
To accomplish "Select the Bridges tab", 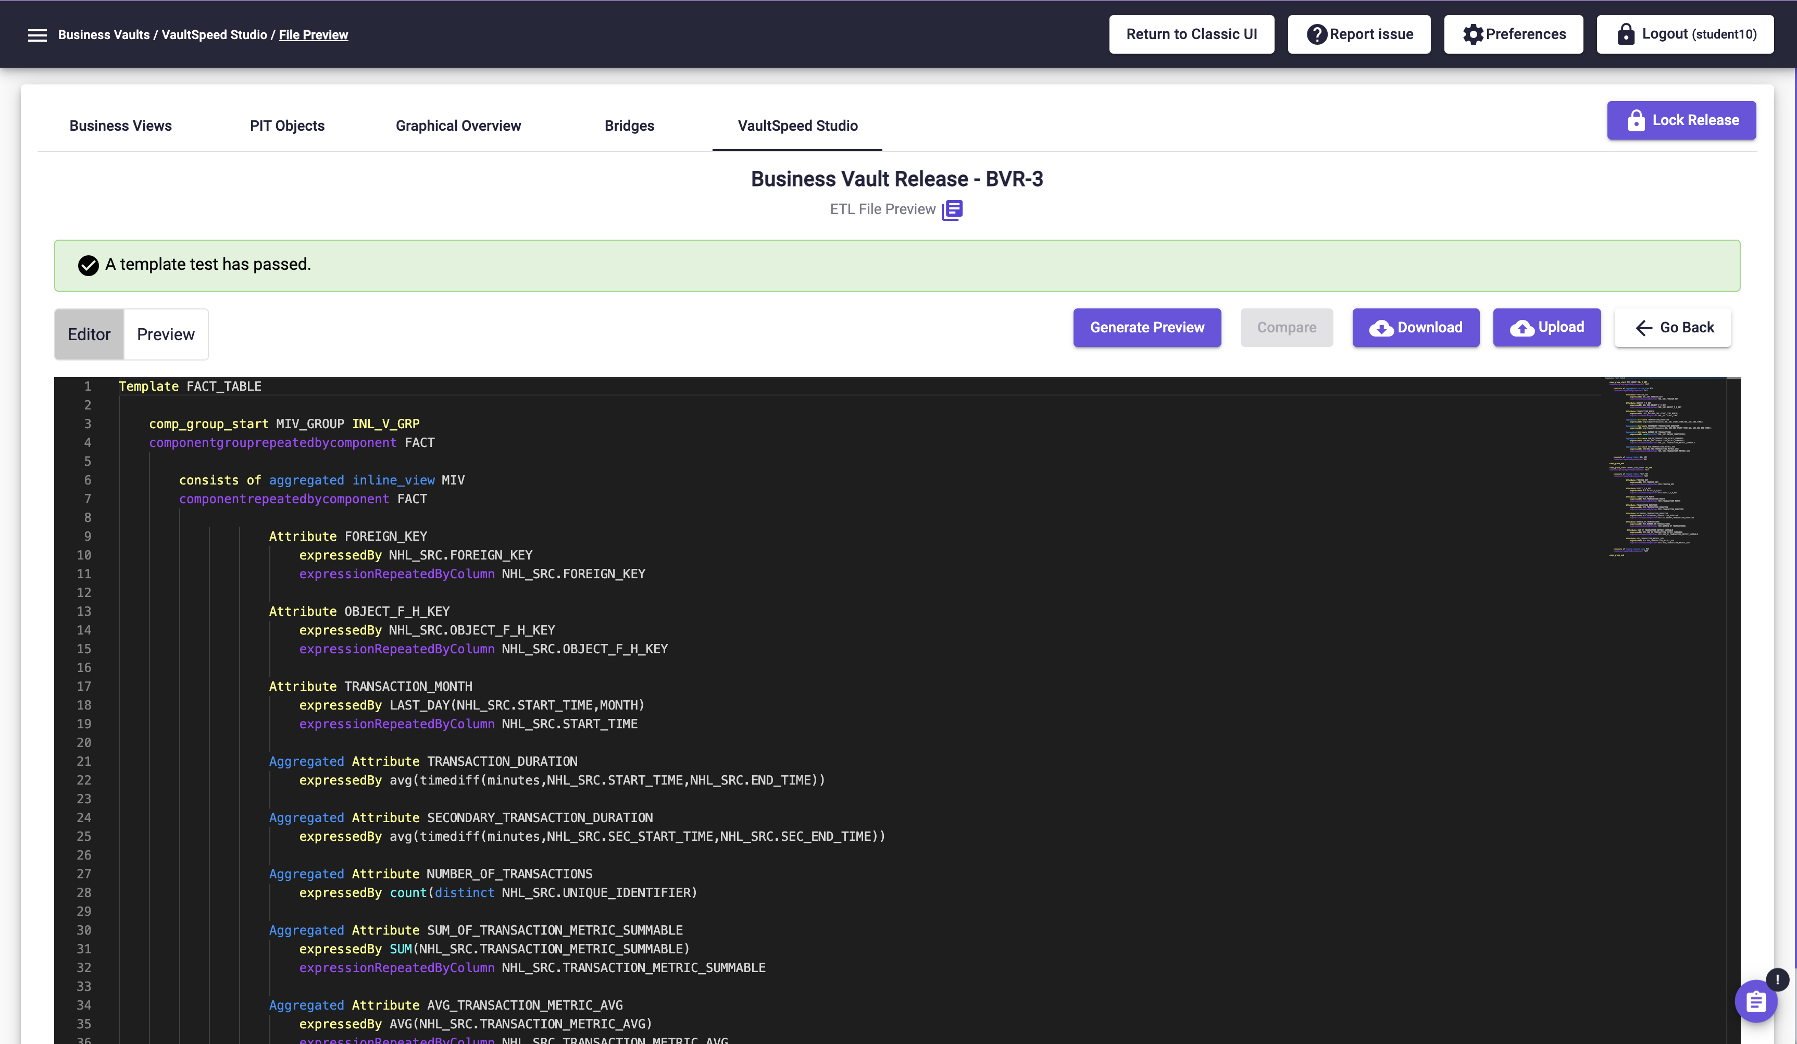I will tap(629, 126).
